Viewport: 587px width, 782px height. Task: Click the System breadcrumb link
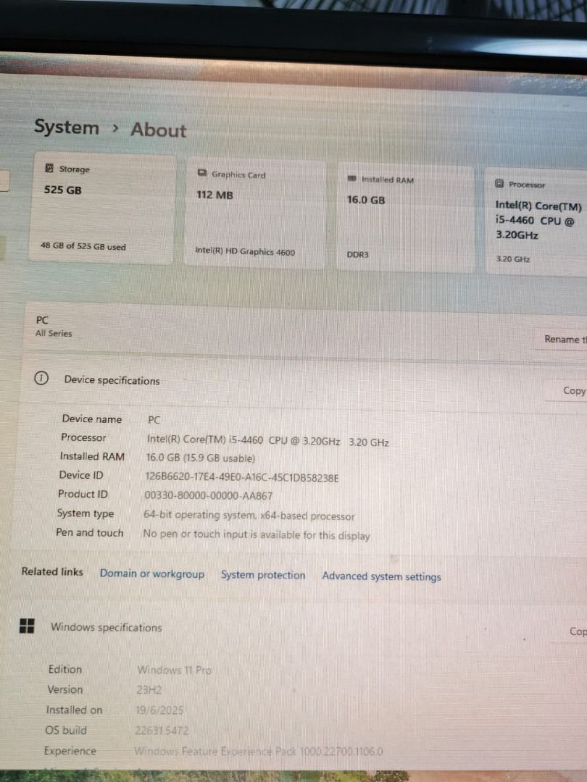pyautogui.click(x=67, y=127)
